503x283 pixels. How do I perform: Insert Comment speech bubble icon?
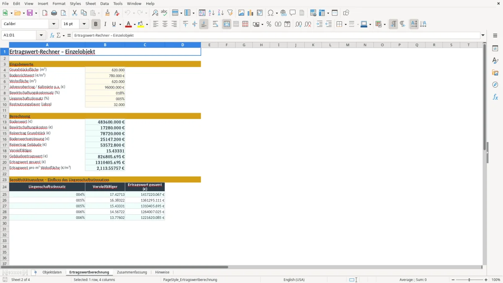pos(293,13)
